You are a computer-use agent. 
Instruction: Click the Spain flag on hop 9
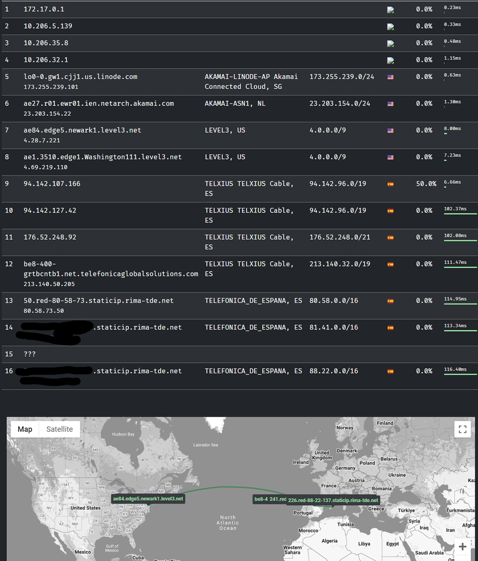391,184
